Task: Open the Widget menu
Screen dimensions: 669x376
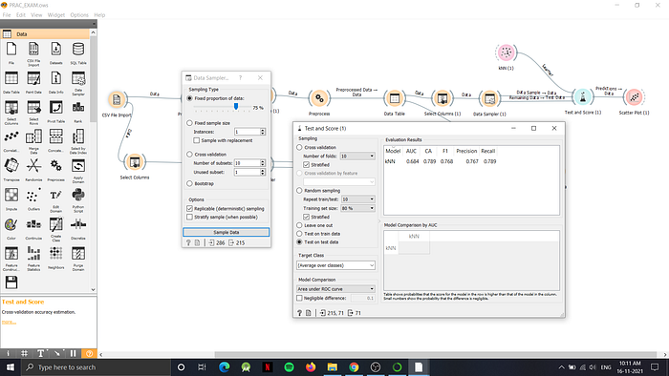Action: [x=55, y=15]
